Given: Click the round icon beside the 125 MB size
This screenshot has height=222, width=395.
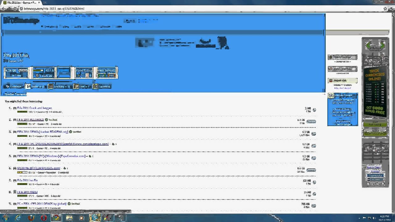Looking at the screenshot, I should point(314,182).
